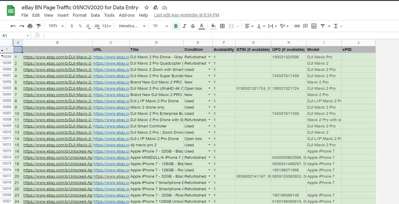Screen dimensions: 399x204
Task: Open the borders menu
Action: 222,26
